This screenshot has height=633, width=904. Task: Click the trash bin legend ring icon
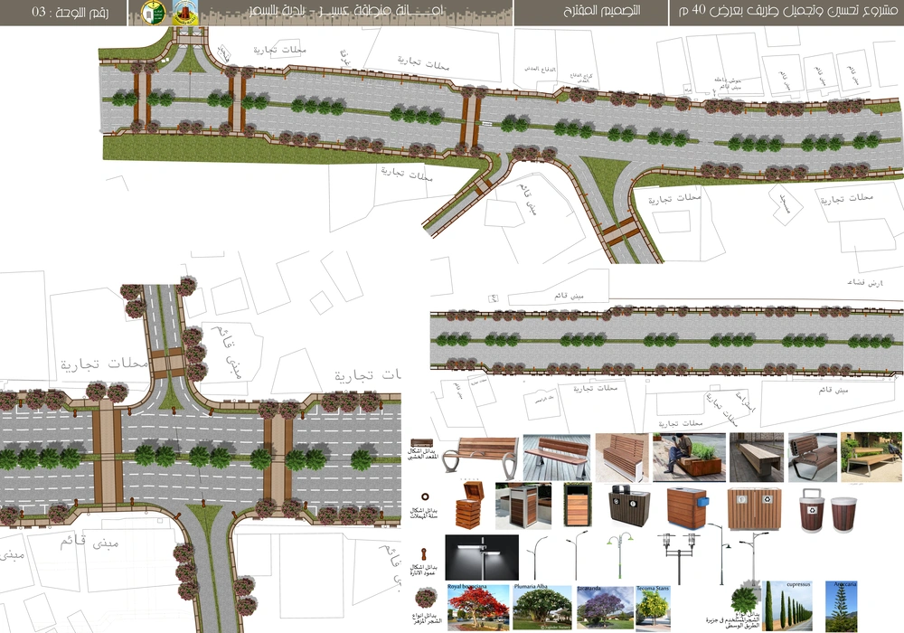point(422,497)
